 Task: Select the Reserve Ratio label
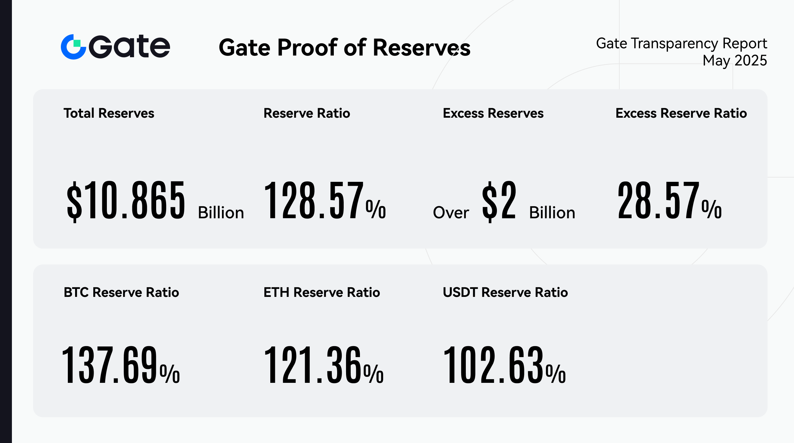[307, 113]
